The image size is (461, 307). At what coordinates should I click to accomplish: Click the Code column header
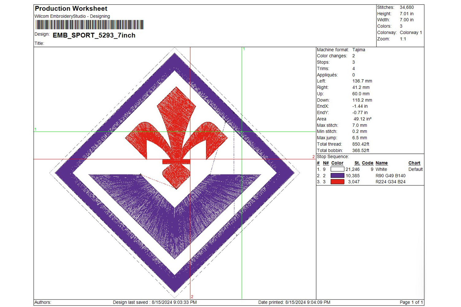[367, 163]
